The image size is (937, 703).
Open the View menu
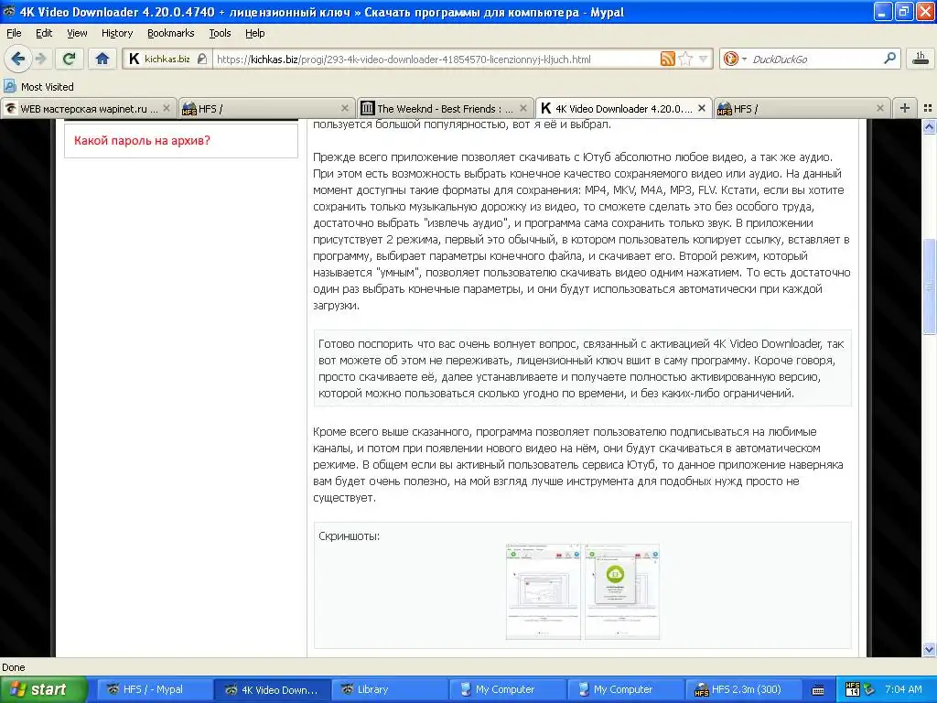pyautogui.click(x=77, y=33)
